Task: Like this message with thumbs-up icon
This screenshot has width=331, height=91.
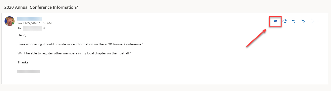Action: pos(285,21)
